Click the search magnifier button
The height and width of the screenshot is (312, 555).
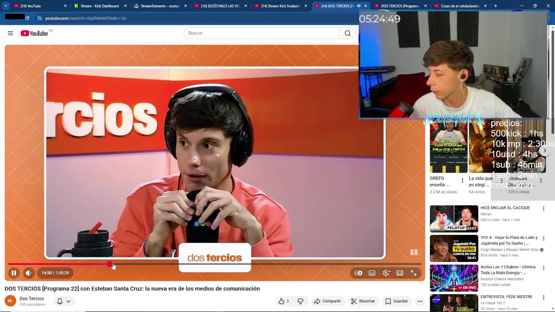tap(348, 33)
